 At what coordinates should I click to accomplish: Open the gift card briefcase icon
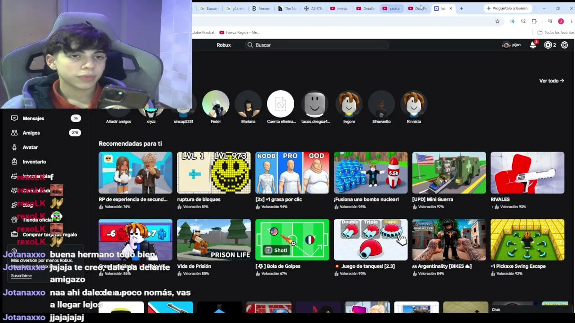pos(14,234)
